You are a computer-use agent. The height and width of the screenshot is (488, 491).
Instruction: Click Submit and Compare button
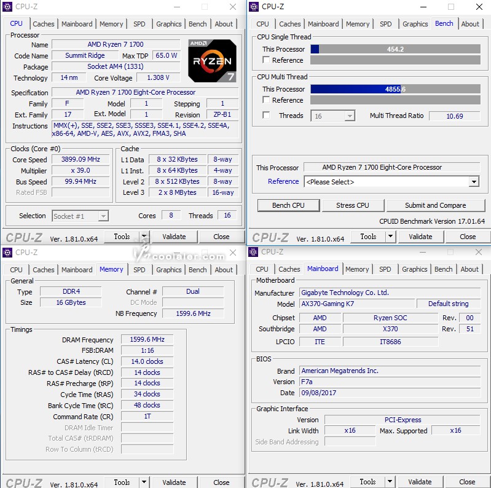pos(436,205)
